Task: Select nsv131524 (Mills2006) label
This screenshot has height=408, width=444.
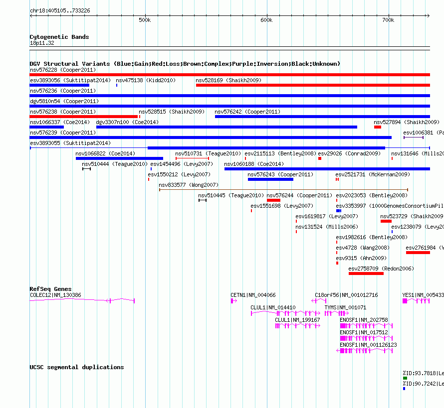Action: pos(327,227)
